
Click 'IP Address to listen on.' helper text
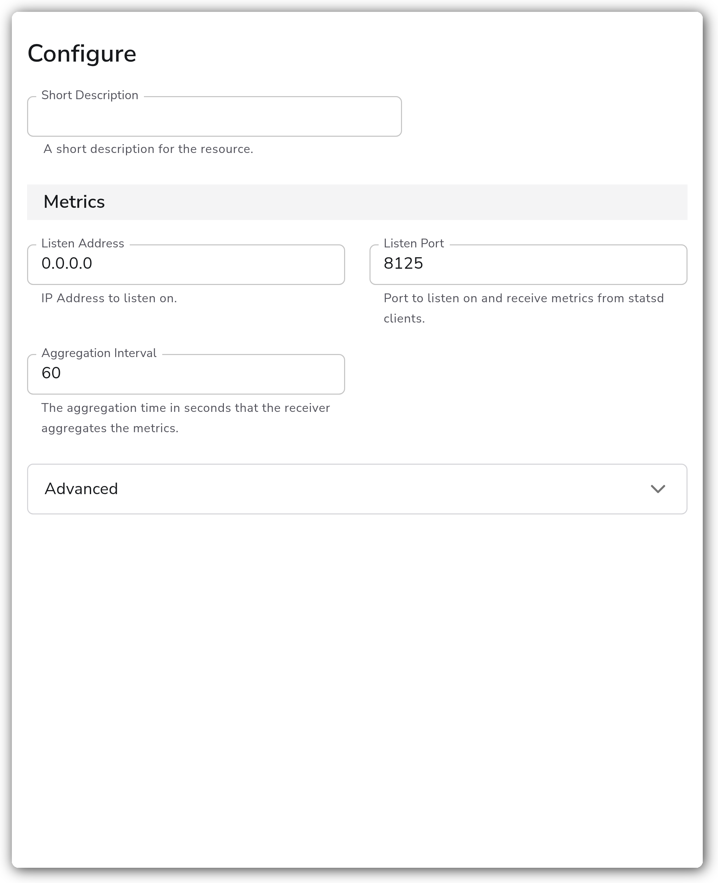pos(109,298)
